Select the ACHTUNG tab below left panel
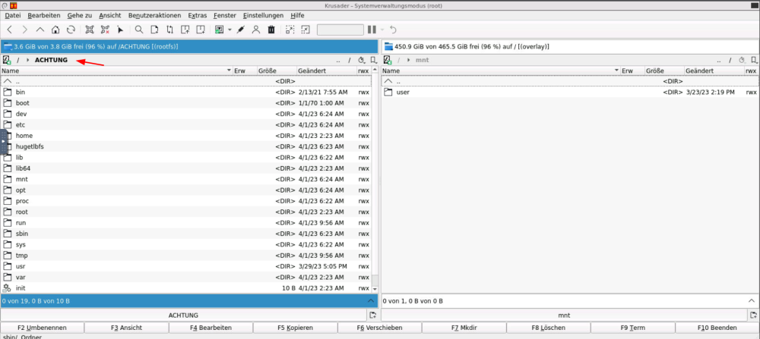The height and width of the screenshot is (339, 760). pos(184,315)
